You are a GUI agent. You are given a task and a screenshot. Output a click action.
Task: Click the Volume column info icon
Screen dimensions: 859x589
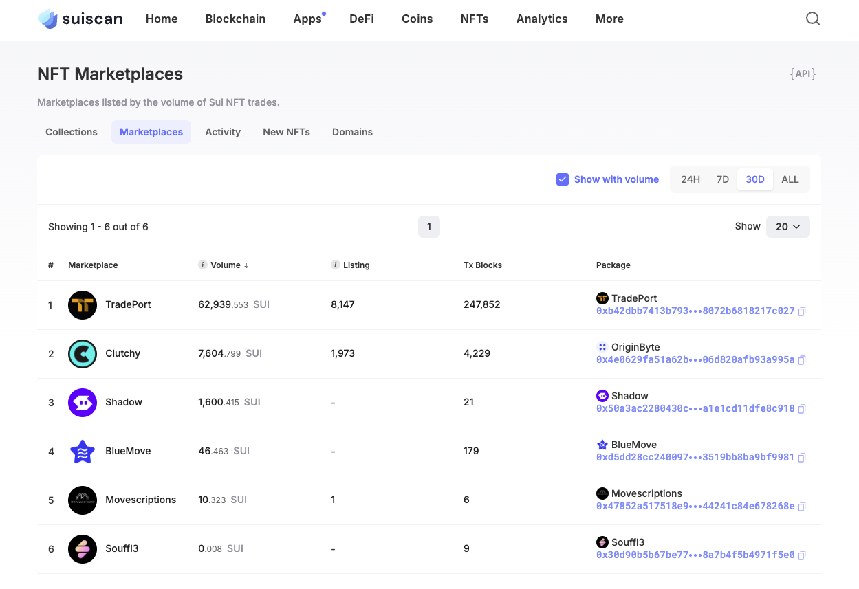[203, 265]
